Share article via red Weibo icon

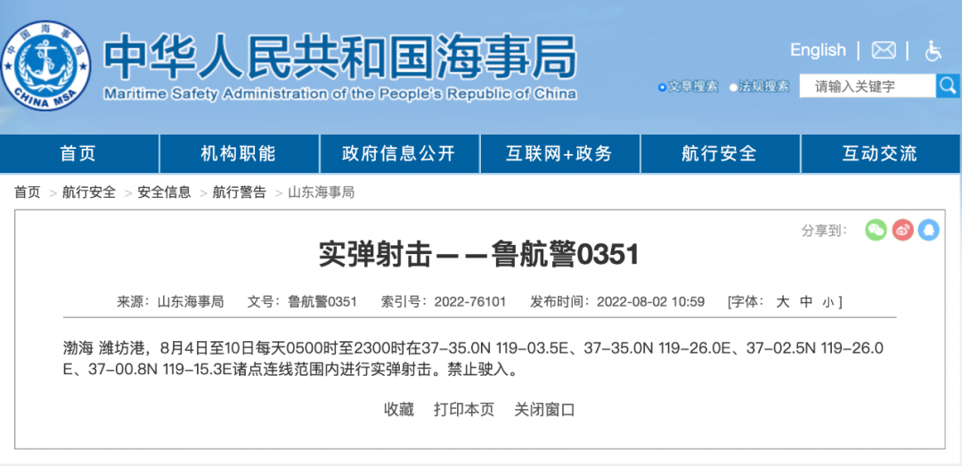click(x=902, y=230)
